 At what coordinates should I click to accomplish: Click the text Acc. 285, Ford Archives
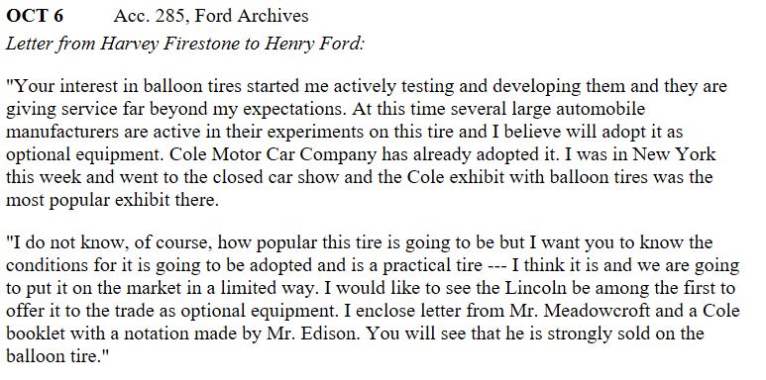point(211,16)
